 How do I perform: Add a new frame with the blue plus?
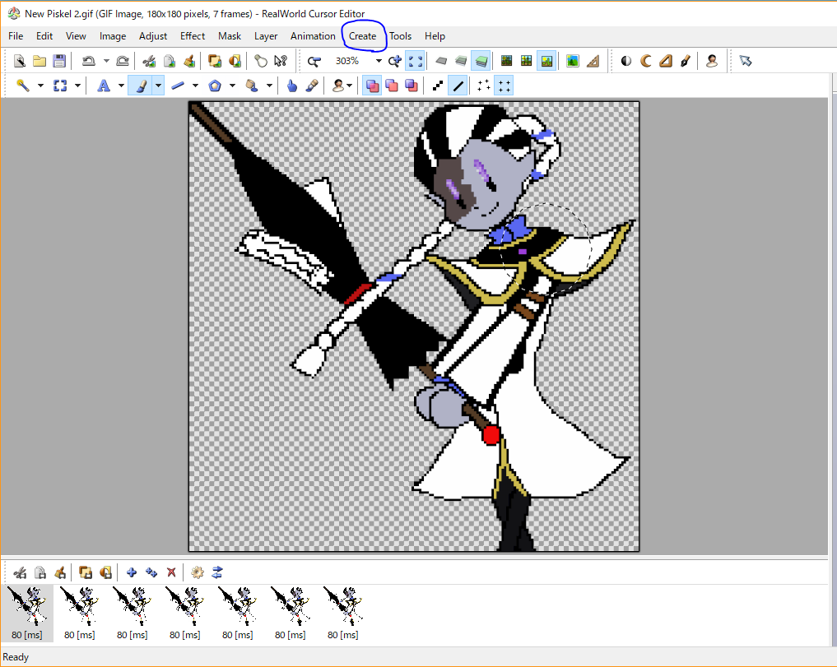132,572
